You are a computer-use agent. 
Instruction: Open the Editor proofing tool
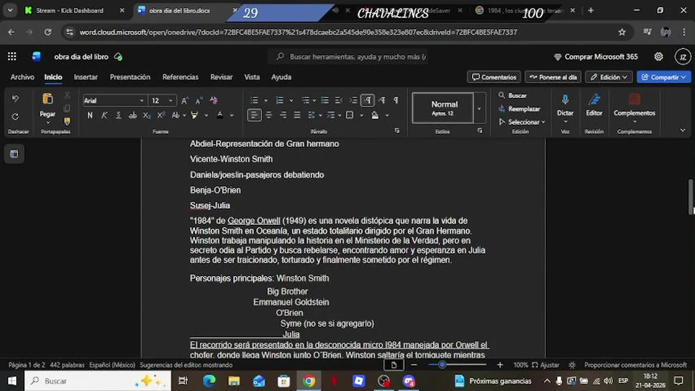click(x=594, y=105)
